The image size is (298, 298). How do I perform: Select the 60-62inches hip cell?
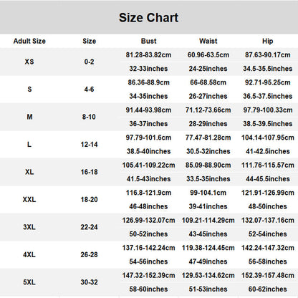click(x=268, y=289)
